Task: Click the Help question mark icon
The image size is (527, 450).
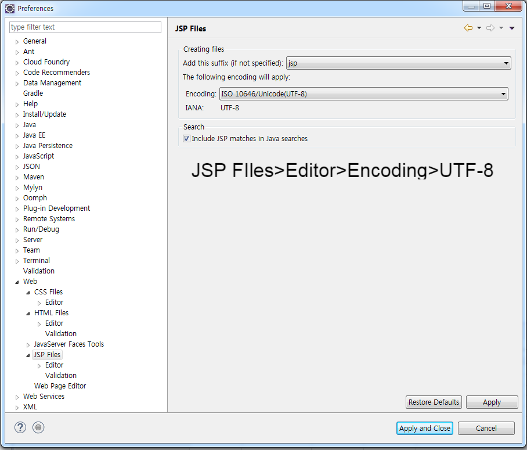Action: 20,427
